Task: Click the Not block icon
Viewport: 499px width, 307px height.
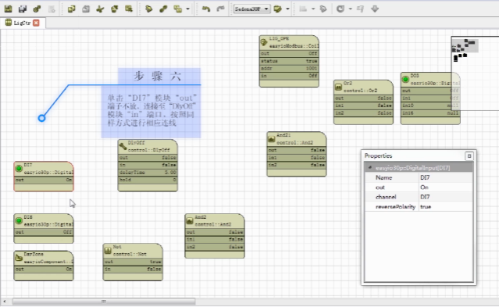Action: pyautogui.click(x=108, y=250)
